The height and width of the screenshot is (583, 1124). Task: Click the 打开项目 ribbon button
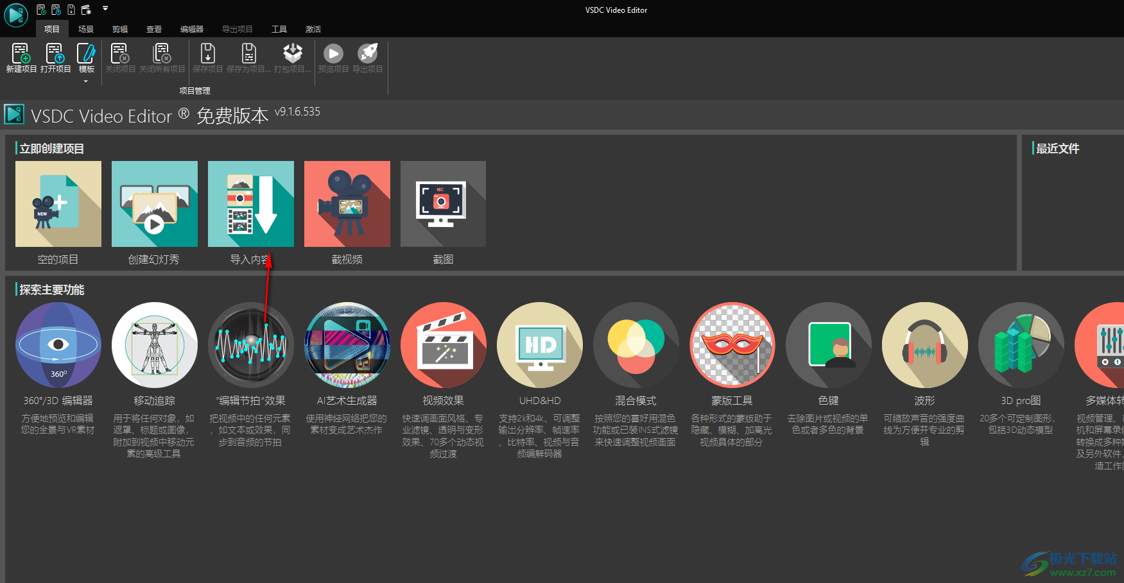[x=55, y=58]
